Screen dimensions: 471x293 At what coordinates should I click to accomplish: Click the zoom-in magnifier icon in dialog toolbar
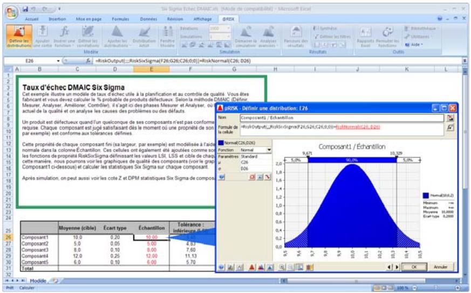[x=282, y=267]
